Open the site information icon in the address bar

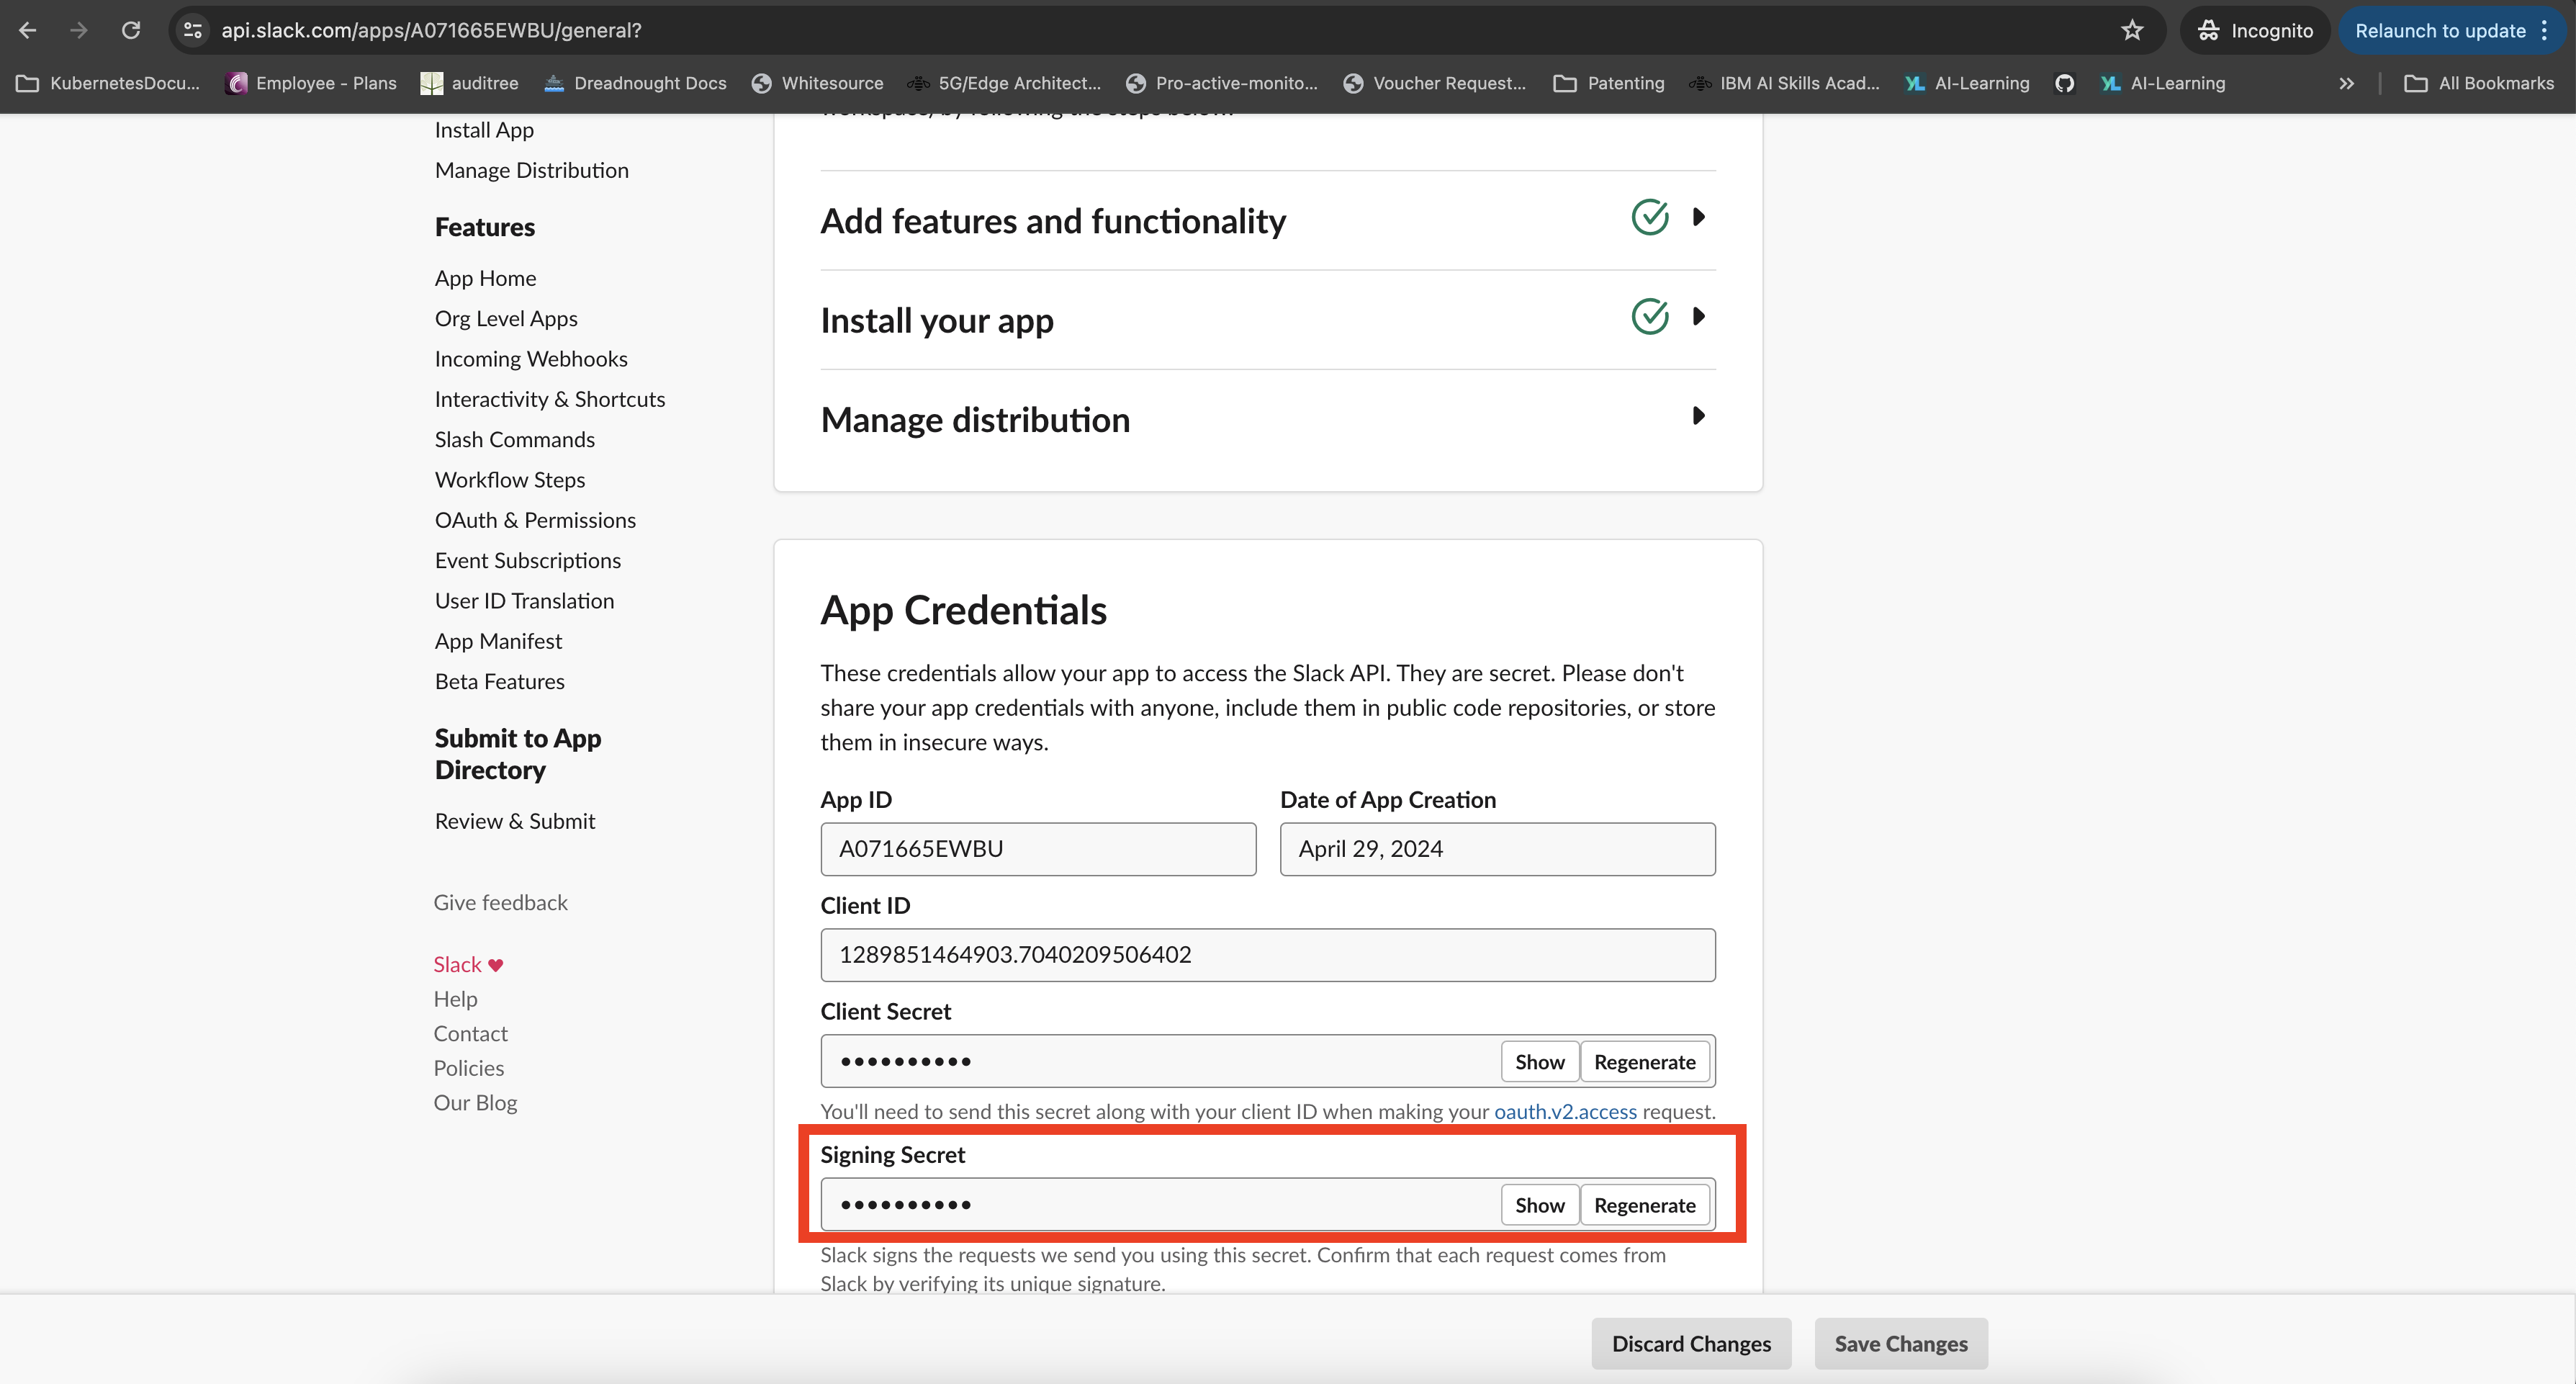193,30
